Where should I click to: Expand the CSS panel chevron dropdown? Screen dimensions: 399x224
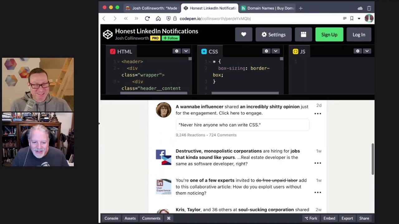[276, 51]
